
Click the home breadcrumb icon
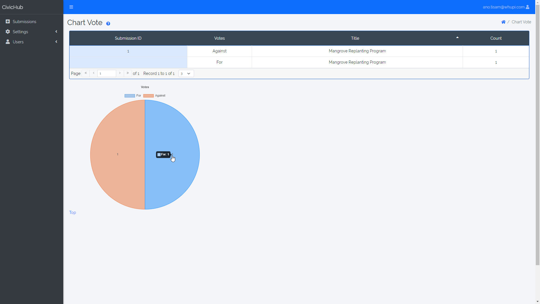503,22
